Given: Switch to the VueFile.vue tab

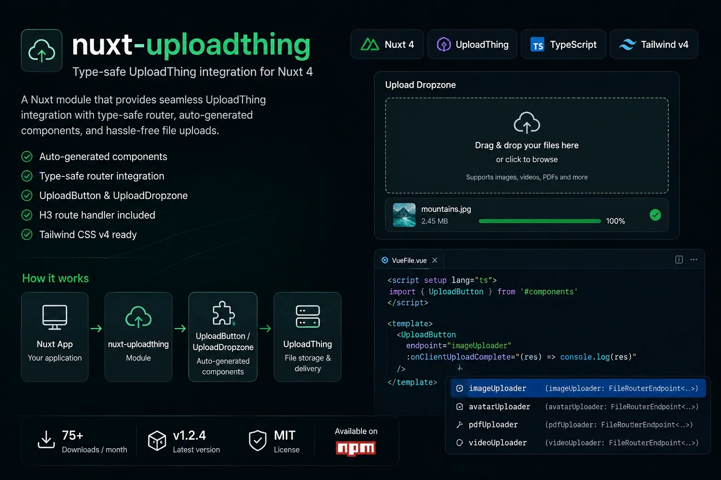Looking at the screenshot, I should coord(409,260).
